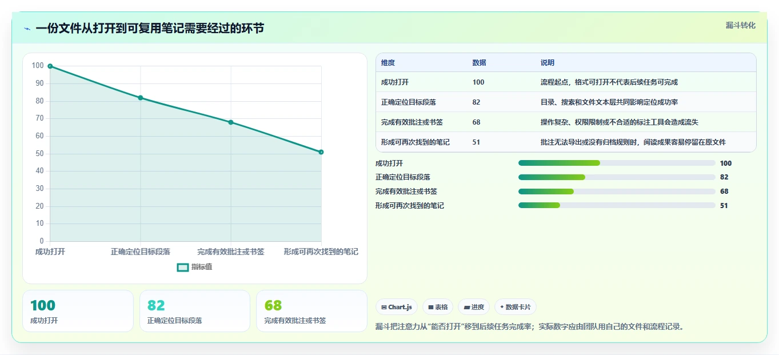Click the y-axis tick label 10
This screenshot has height=355, width=779.
40,224
